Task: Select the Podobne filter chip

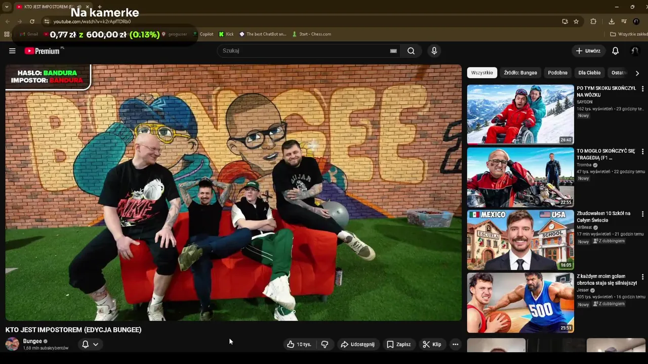Action: 557,73
